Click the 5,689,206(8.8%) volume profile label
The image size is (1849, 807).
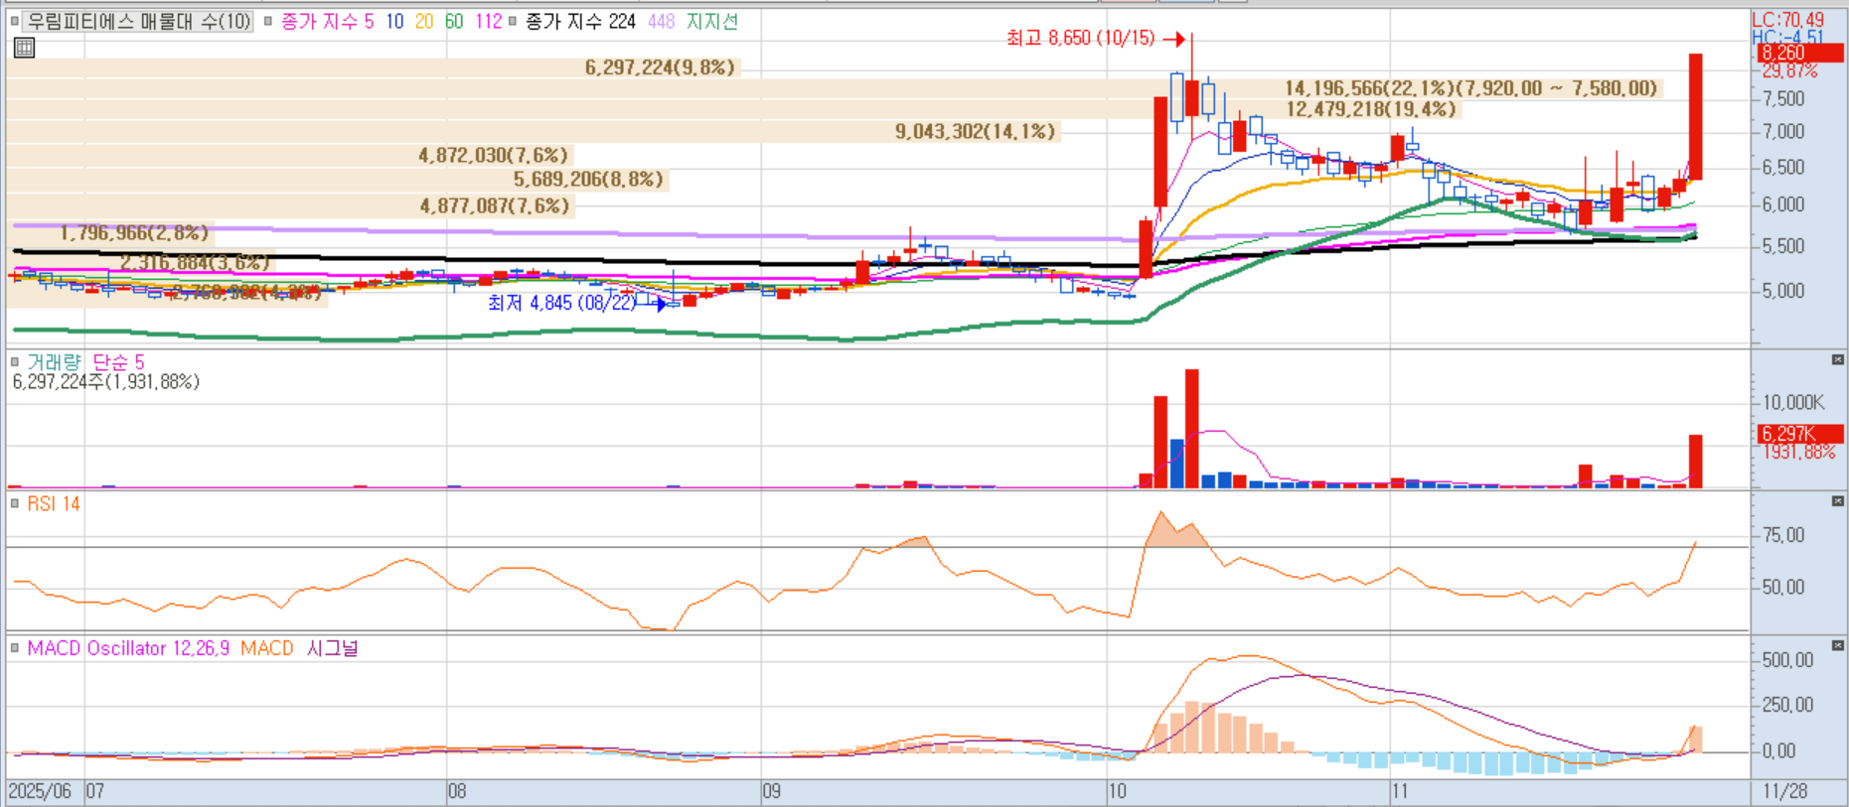tap(588, 179)
